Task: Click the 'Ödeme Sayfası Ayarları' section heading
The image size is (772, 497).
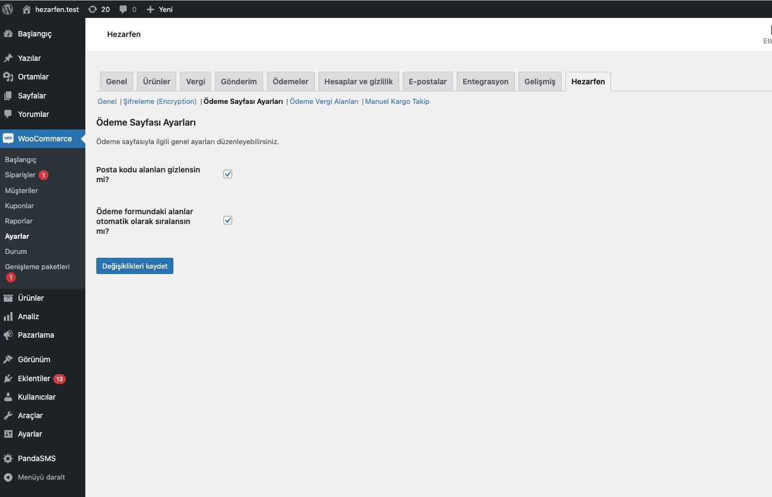Action: point(146,122)
